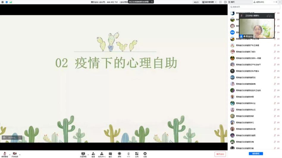Screen dimensions: 282x158
Task: Expand the audio options arrow beside microphone
Action: click(10, 154)
